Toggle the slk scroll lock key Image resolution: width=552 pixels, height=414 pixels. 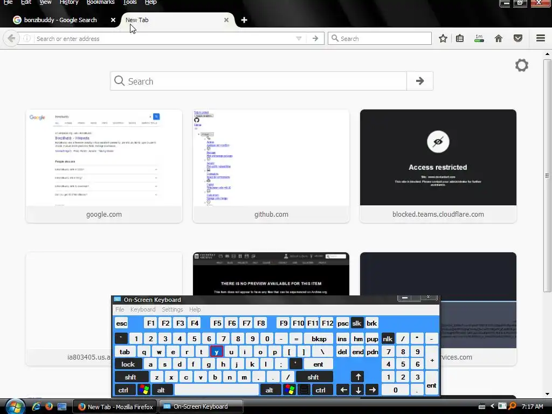[357, 323]
